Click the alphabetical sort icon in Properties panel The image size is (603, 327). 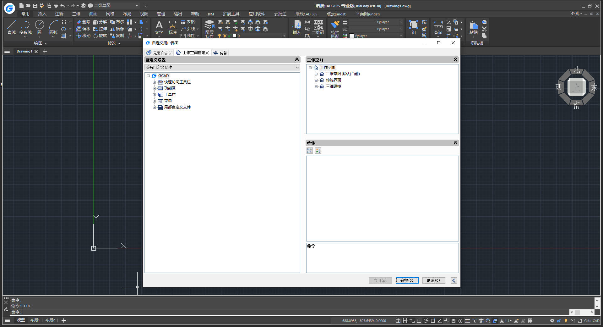click(318, 151)
